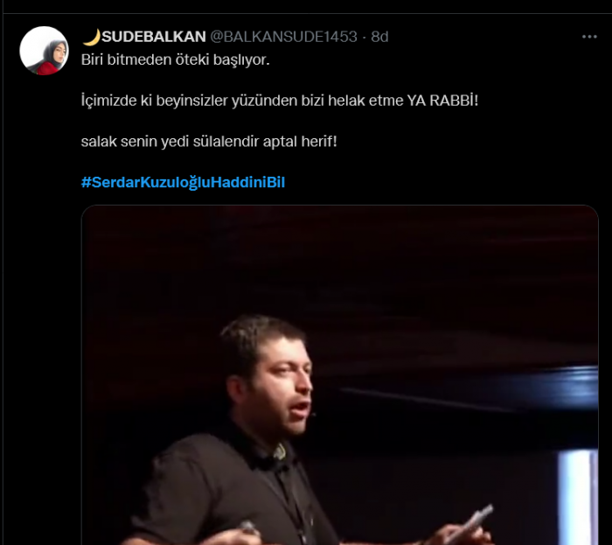Play the embedded video of the speaker
612x545 pixels.
(339, 374)
